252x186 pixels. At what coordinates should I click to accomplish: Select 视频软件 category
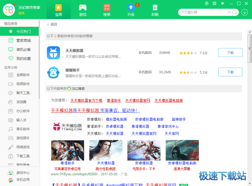19,84
